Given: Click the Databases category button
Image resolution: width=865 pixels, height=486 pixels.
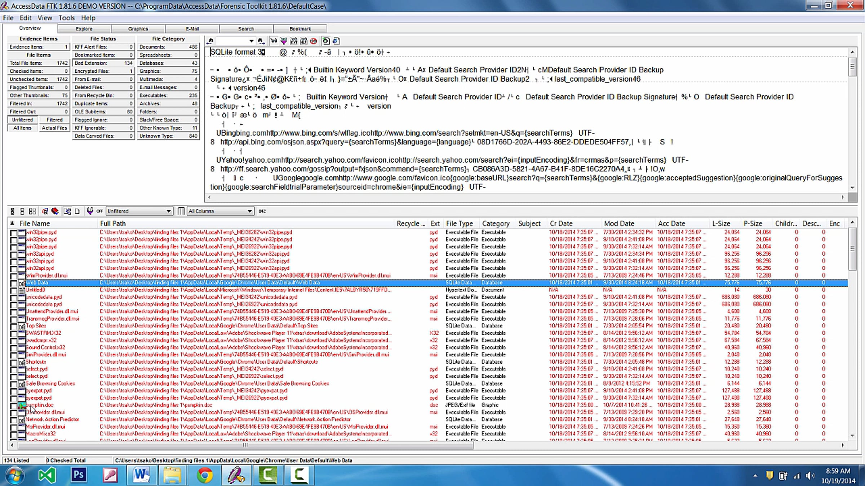Looking at the screenshot, I should (x=168, y=63).
